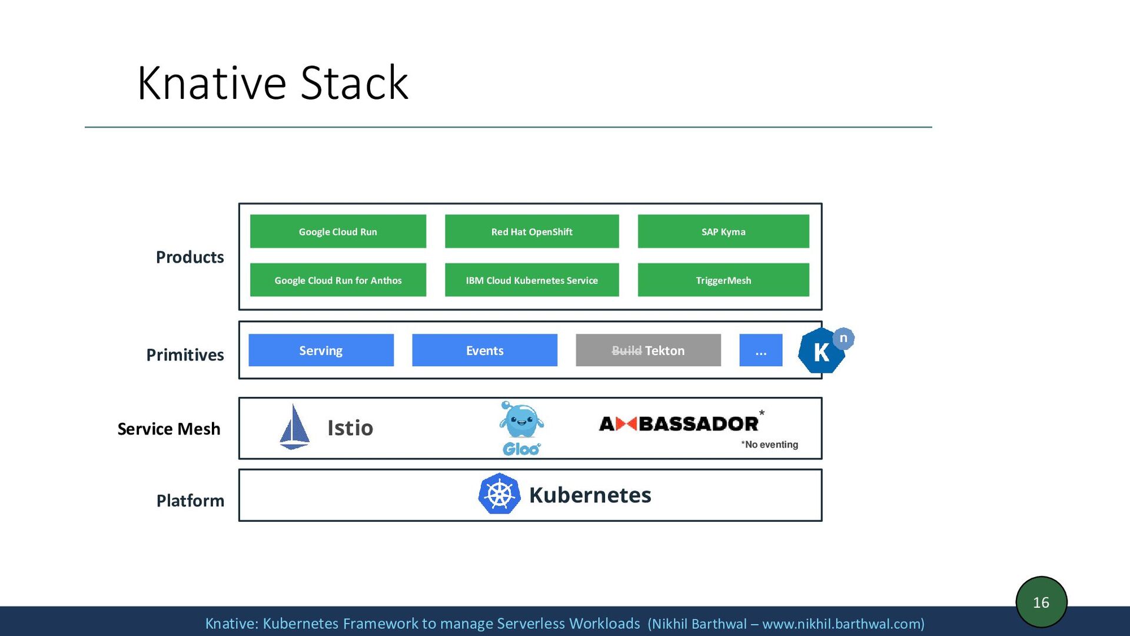Select IBM Cloud Kubernetes Service box
Viewport: 1130px width, 636px height.
(x=531, y=280)
